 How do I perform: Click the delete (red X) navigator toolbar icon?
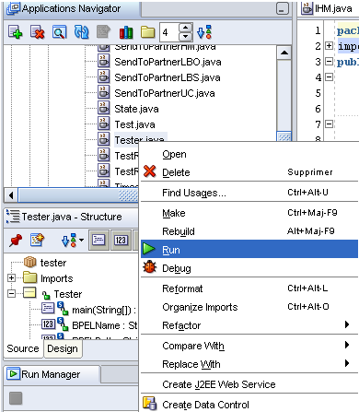[x=37, y=32]
